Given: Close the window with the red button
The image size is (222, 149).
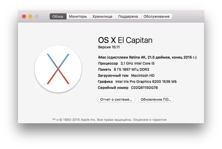Looking at the screenshot, I should point(24,16).
